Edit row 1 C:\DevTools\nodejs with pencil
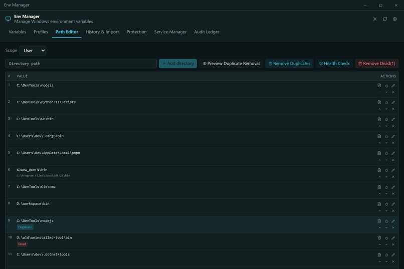 393,86
